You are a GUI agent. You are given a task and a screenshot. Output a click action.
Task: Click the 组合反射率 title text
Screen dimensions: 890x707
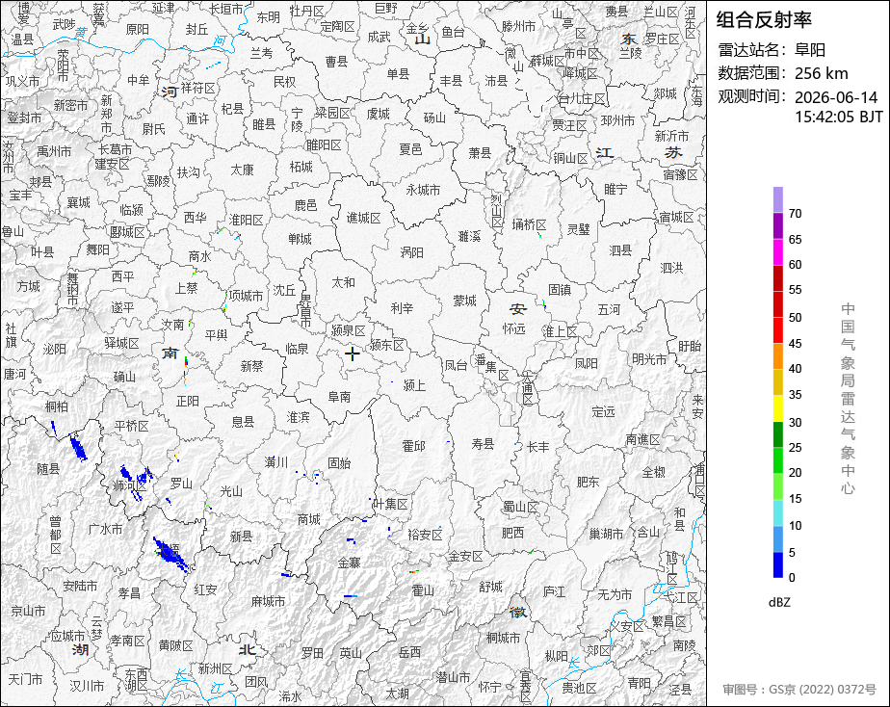pyautogui.click(x=764, y=19)
